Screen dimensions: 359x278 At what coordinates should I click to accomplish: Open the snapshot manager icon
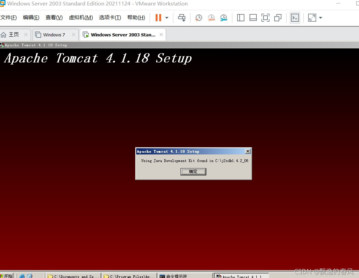click(223, 18)
